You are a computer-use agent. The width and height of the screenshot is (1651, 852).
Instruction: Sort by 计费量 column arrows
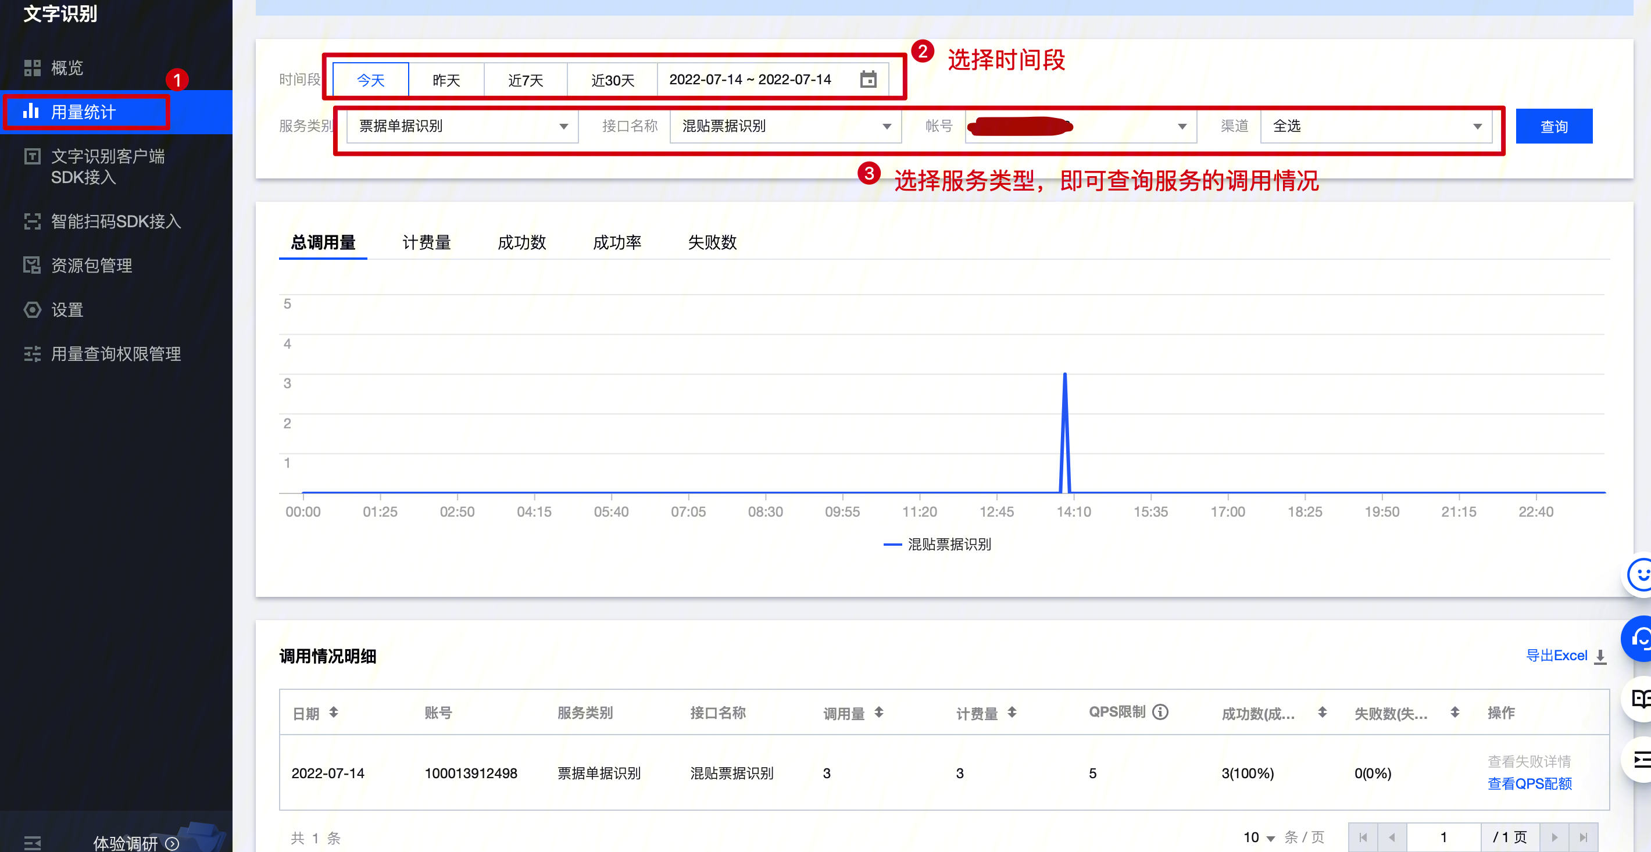tap(1012, 712)
